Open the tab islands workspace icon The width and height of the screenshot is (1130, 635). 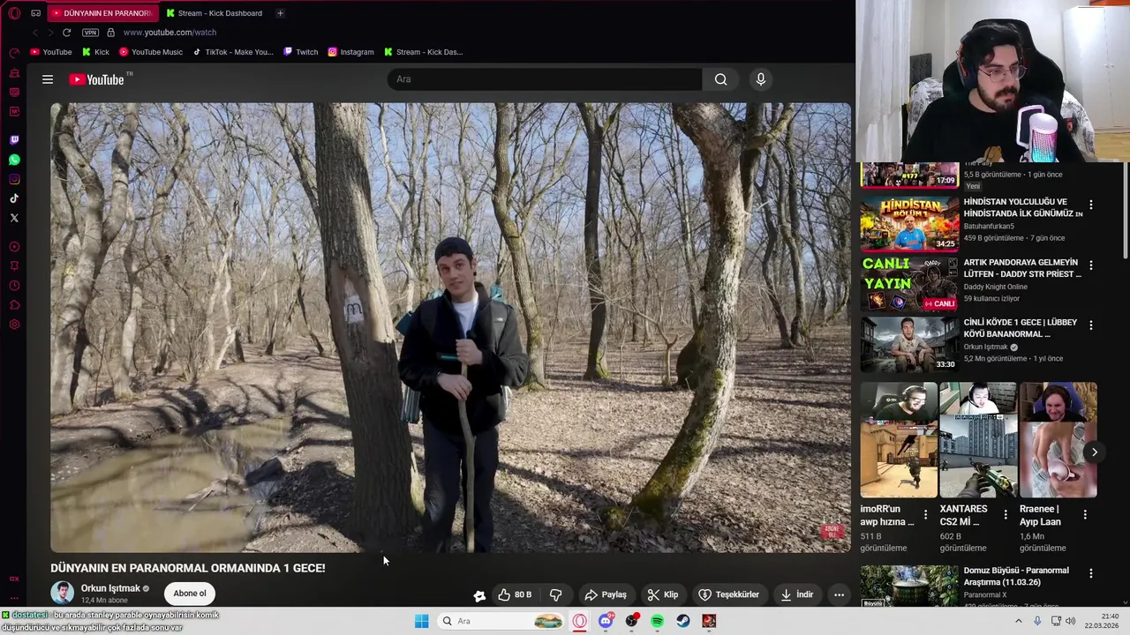(x=35, y=13)
